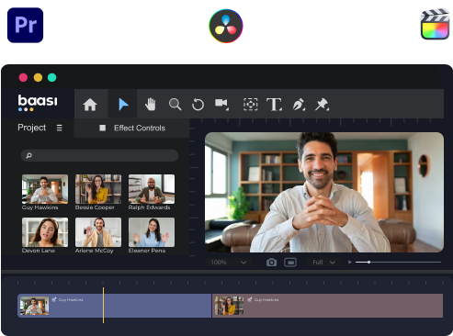Viewport: 453px width, 336px height.
Task: Click the effect icon on first timeline clip
Action: coord(54,299)
